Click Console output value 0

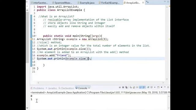[x=31, y=96]
